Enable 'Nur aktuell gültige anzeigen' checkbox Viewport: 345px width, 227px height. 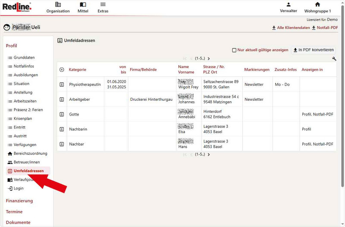tap(234, 50)
